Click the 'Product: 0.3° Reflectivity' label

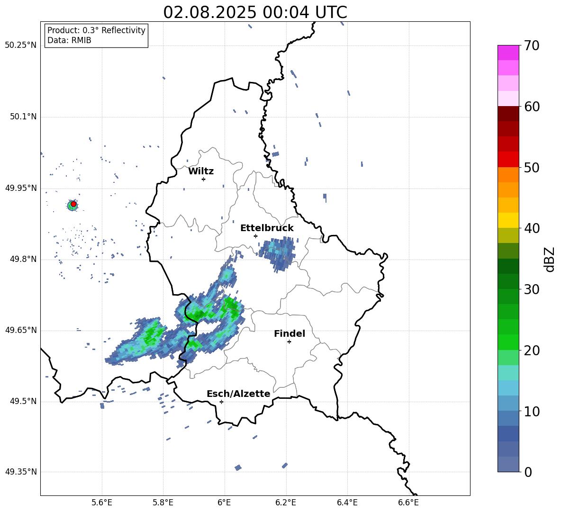[96, 30]
